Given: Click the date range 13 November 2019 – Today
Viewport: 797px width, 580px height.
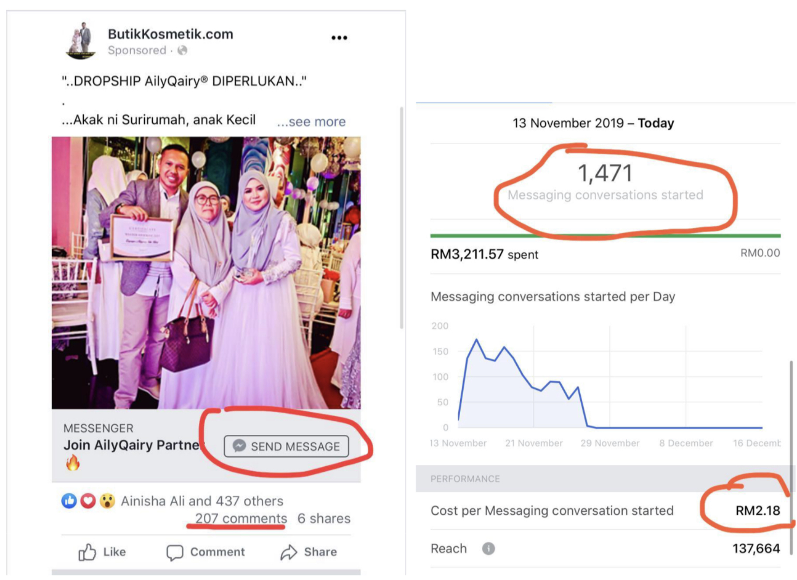Looking at the screenshot, I should tap(593, 123).
